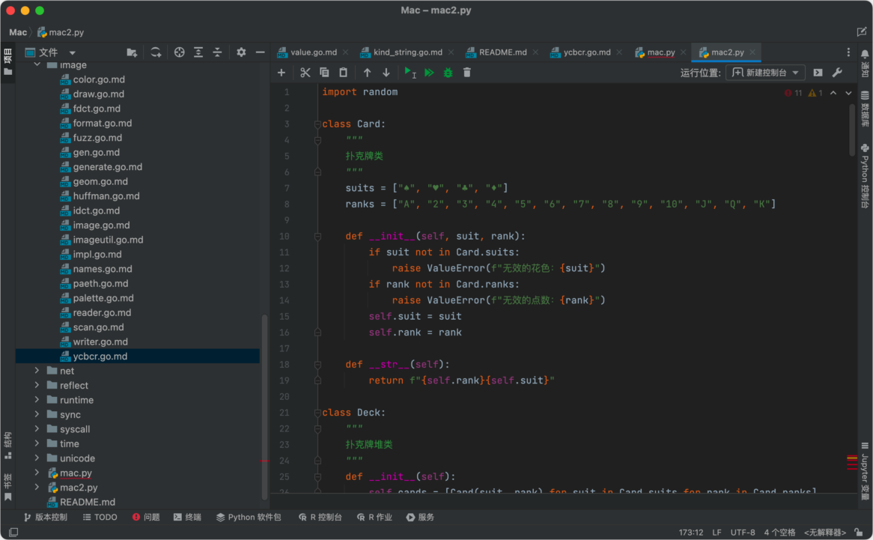Expand all nodes in the project tree
Screen dimensions: 873x540
click(x=198, y=52)
